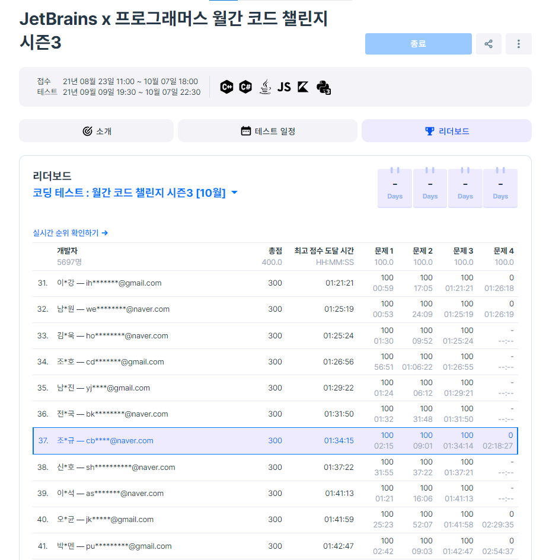Select rank 36 row 전*국 bk*********@naver.com
Viewport: 546px width, 560px height.
point(275,414)
